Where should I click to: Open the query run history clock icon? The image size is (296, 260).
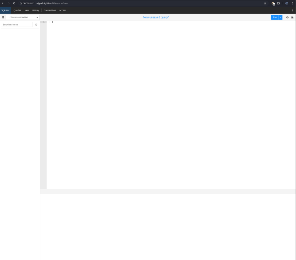tap(287, 17)
